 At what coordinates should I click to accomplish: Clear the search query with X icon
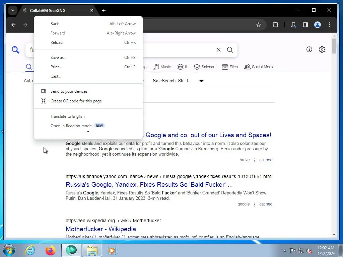[x=218, y=50]
